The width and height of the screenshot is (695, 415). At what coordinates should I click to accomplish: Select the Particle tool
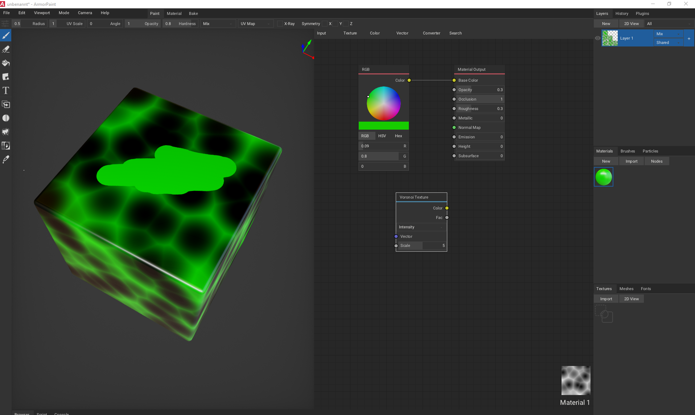tap(6, 132)
